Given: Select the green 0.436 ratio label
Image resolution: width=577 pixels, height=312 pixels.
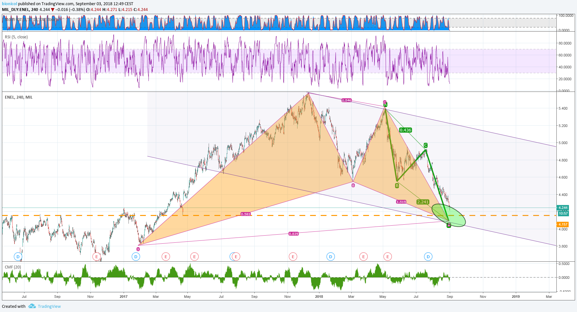Looking at the screenshot, I should [x=405, y=130].
